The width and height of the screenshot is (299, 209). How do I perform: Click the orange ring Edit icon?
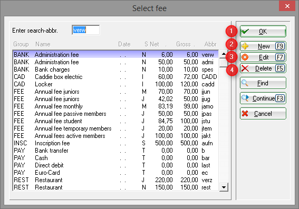coord(245,57)
